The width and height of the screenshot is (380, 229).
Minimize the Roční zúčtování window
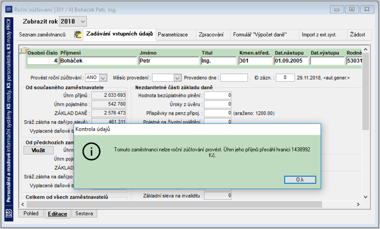coord(337,10)
